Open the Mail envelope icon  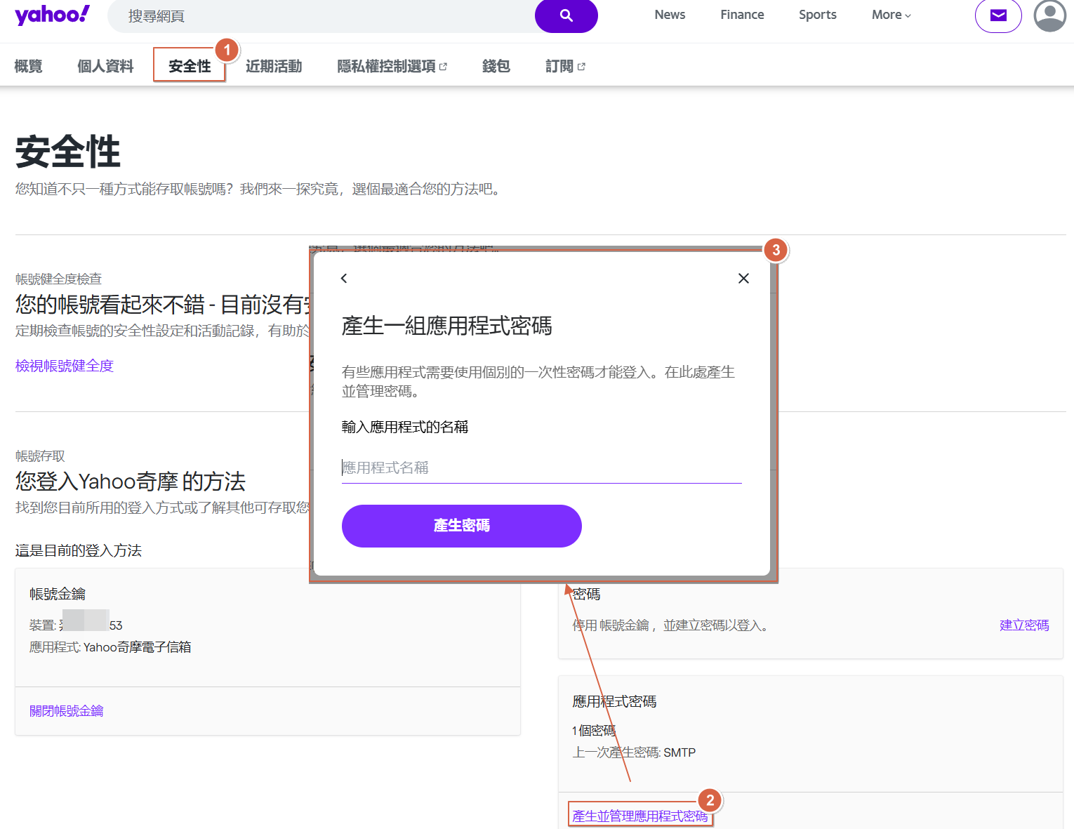[x=997, y=15]
